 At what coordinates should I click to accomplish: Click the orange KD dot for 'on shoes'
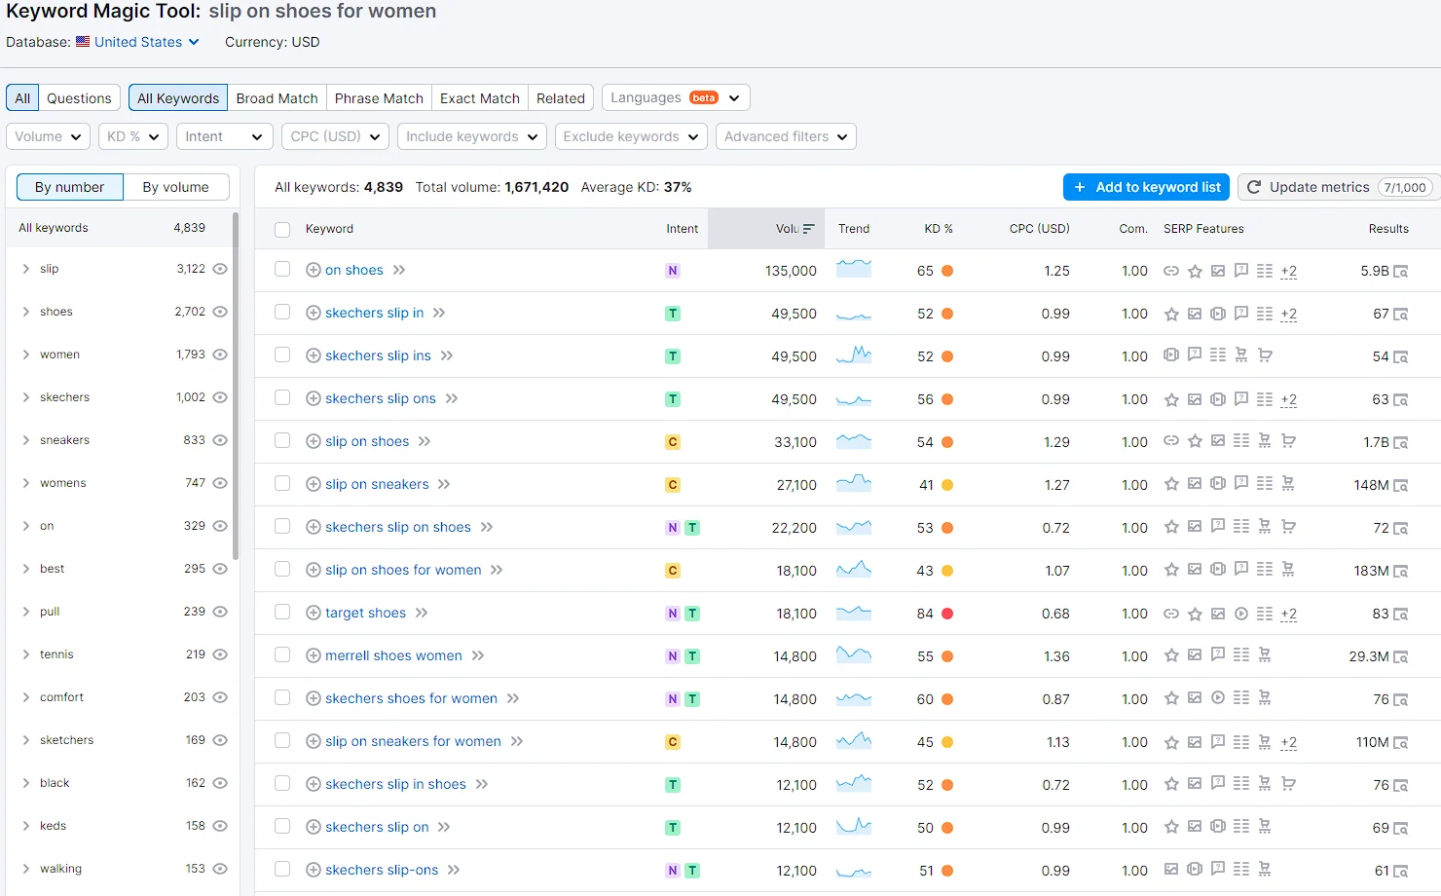pyautogui.click(x=947, y=271)
